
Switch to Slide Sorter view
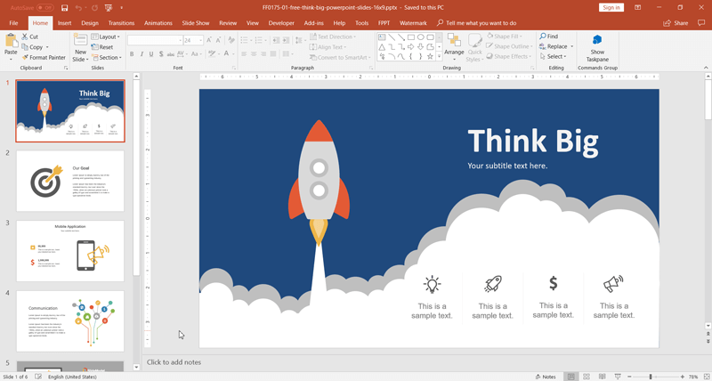(x=587, y=377)
